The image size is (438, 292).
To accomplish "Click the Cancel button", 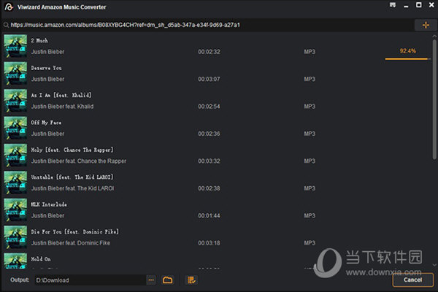I will (412, 280).
